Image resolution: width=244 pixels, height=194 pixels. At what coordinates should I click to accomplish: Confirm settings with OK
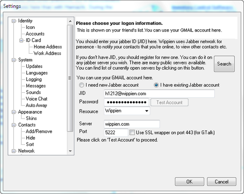(x=189, y=182)
